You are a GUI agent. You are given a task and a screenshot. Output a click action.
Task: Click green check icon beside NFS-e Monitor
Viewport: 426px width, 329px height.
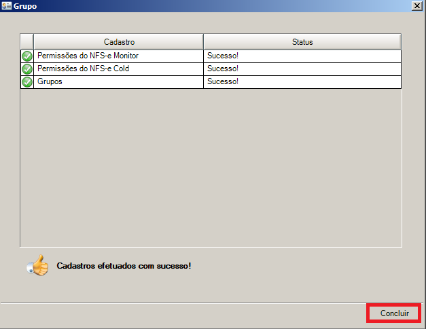pos(27,56)
